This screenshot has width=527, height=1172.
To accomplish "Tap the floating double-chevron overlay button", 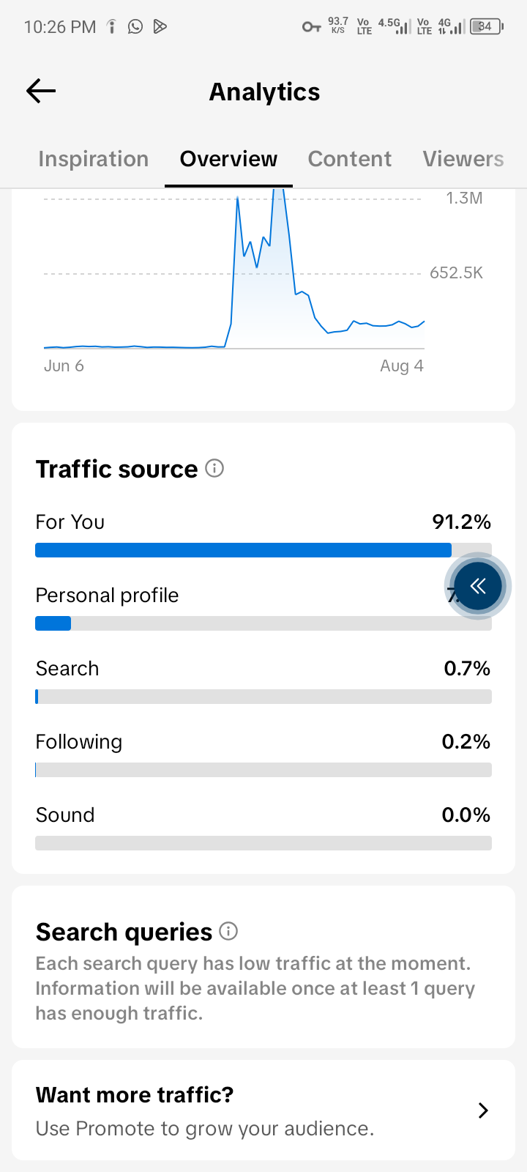I will [478, 586].
